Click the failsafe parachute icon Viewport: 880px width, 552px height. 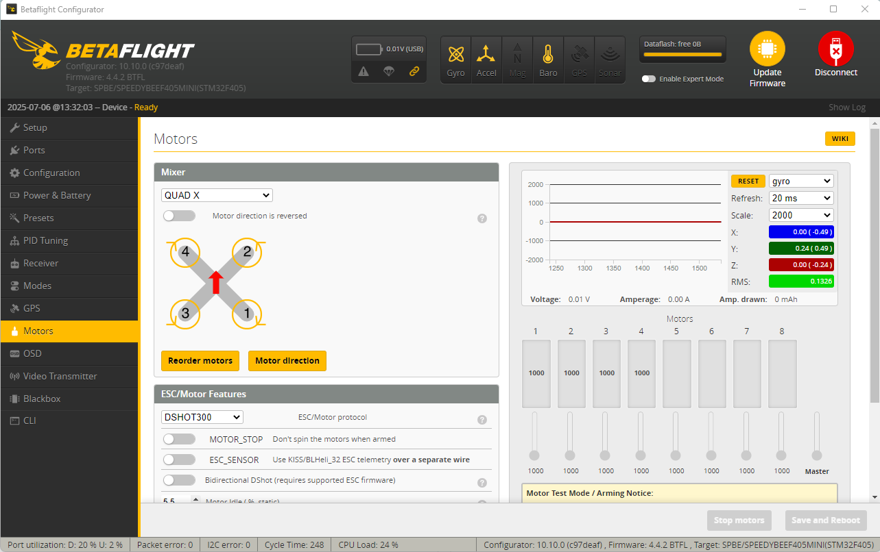[389, 71]
